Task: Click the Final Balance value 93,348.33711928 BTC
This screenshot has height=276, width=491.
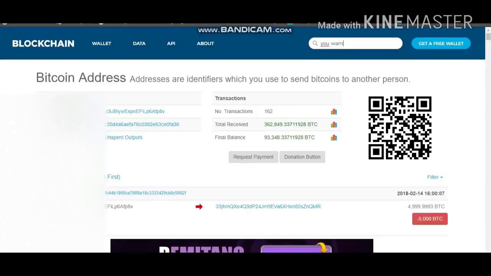Action: (x=289, y=137)
